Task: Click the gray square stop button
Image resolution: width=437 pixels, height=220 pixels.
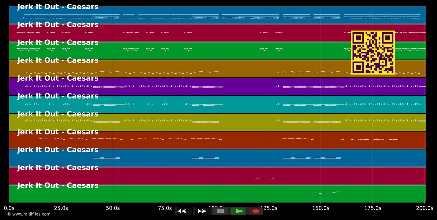Action: point(220,211)
